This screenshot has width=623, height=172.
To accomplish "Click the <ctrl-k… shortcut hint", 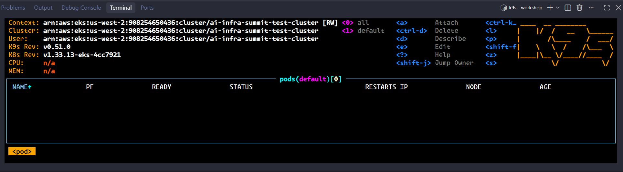I will point(501,23).
